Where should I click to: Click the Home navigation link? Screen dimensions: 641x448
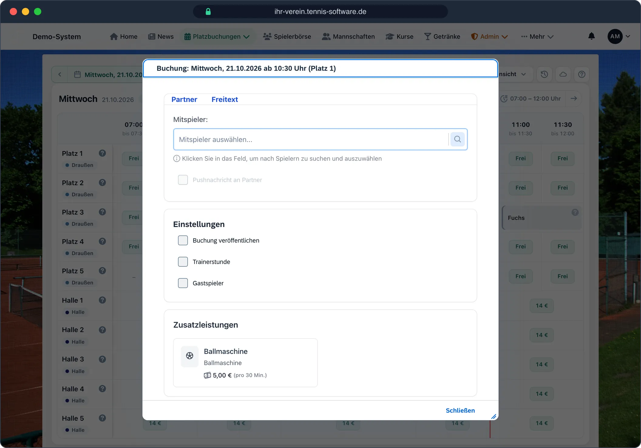pyautogui.click(x=124, y=36)
